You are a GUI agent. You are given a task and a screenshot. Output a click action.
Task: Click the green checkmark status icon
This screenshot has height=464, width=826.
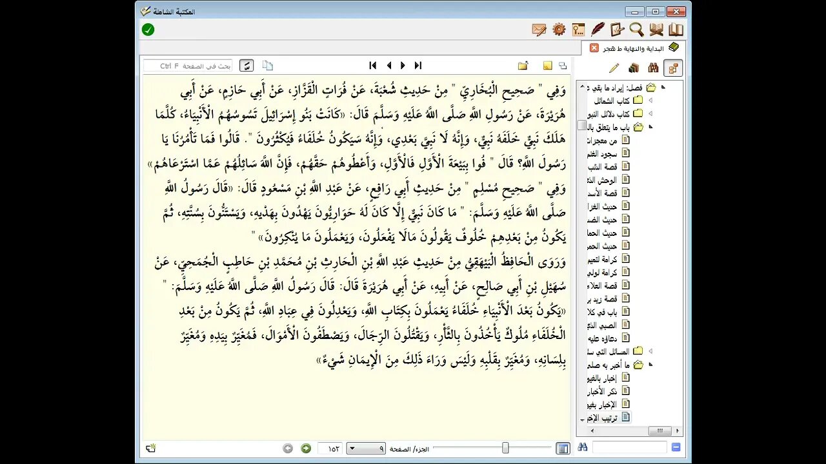click(148, 30)
